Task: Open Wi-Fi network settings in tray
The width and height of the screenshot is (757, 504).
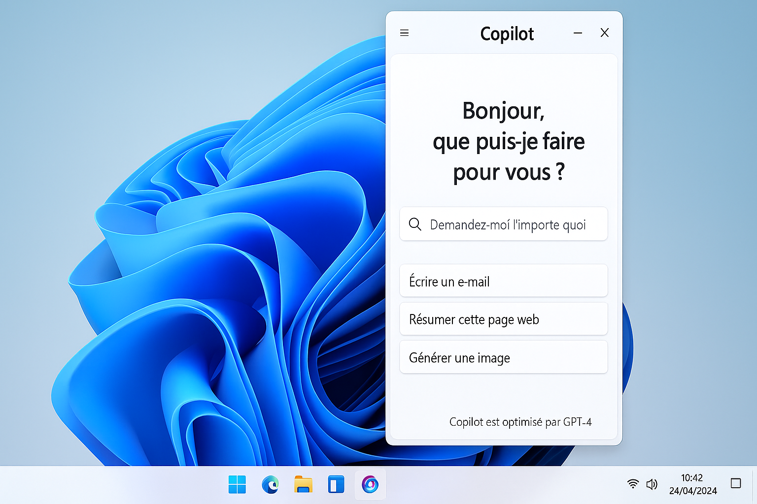Action: click(x=633, y=484)
